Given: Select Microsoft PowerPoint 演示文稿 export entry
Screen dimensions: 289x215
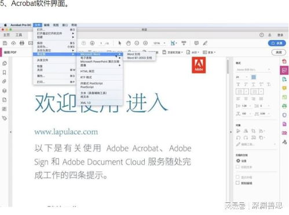Looking at the screenshot, I should coord(100,62).
